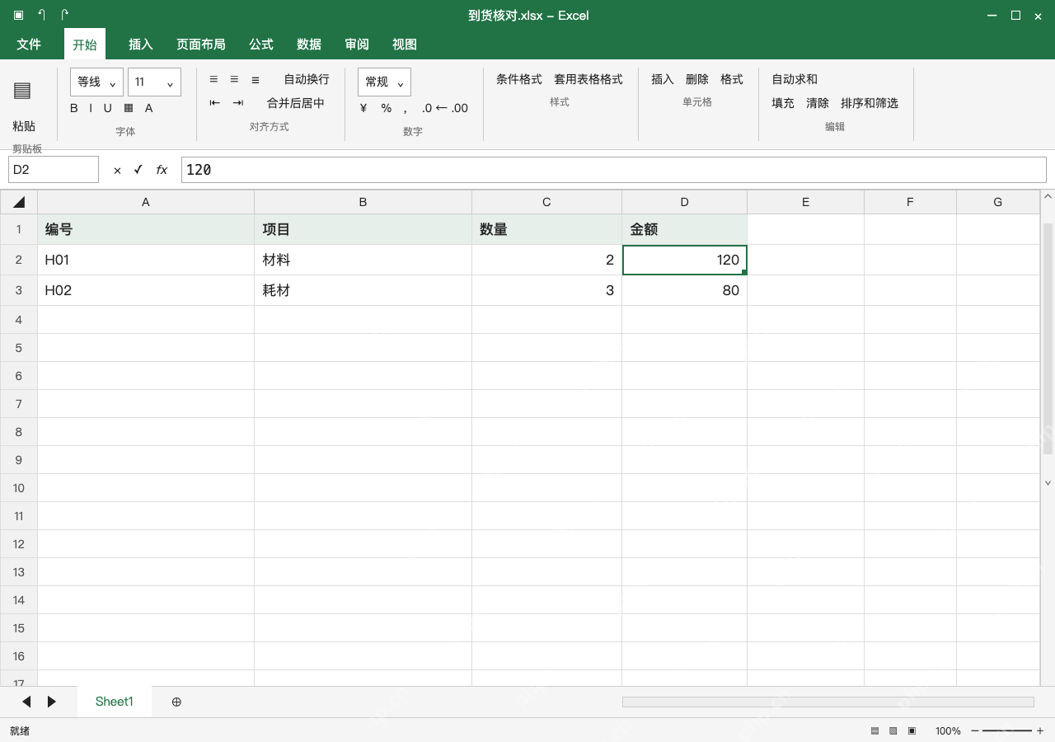Switch to Normal view in the status bar

(x=874, y=730)
